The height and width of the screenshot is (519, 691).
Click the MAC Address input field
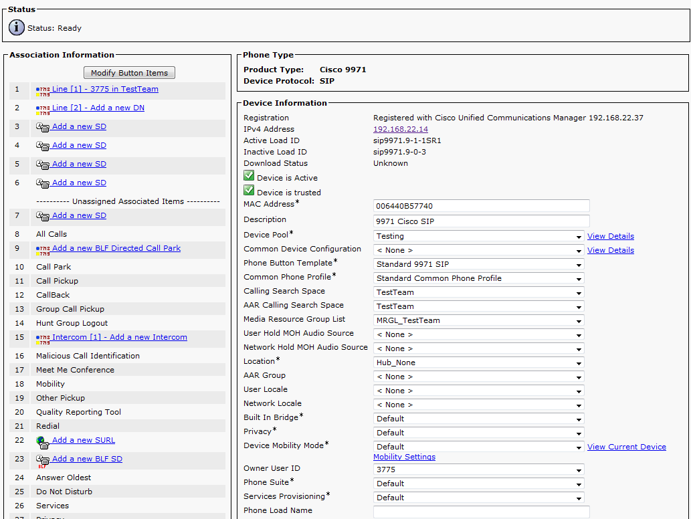point(481,205)
